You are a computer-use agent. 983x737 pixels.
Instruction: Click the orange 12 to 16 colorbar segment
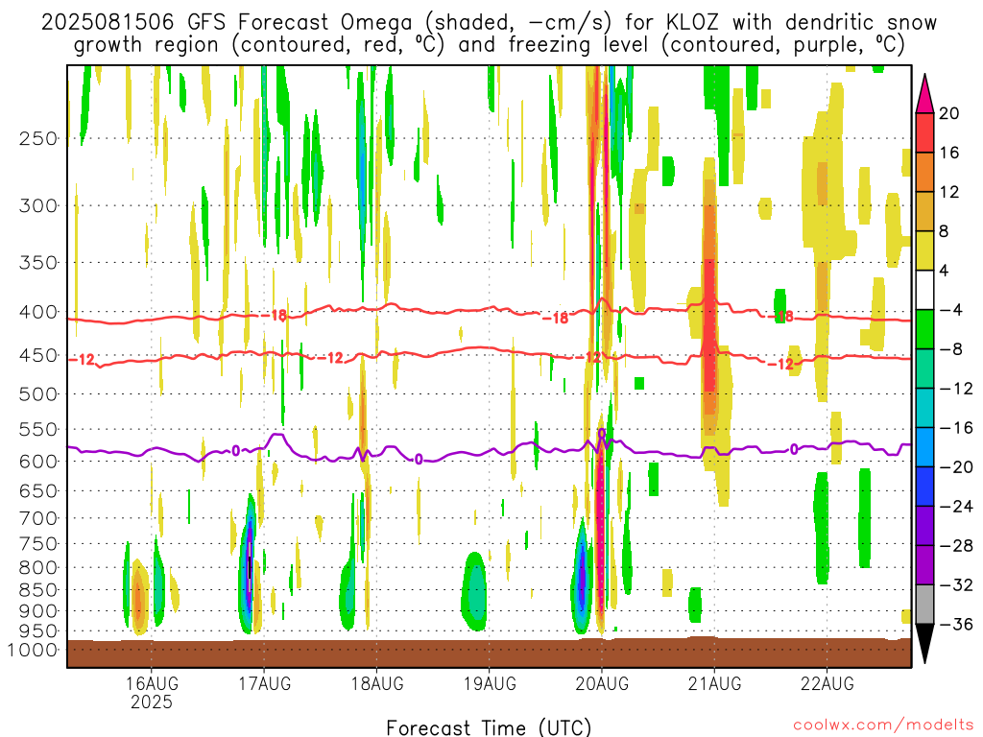(x=924, y=172)
